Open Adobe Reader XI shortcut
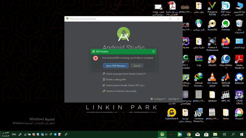 [x=239, y=62]
